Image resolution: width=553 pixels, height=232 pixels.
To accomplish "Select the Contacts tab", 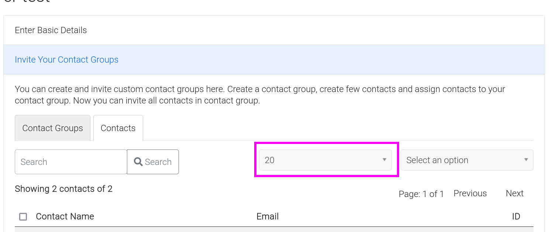I will coord(118,128).
